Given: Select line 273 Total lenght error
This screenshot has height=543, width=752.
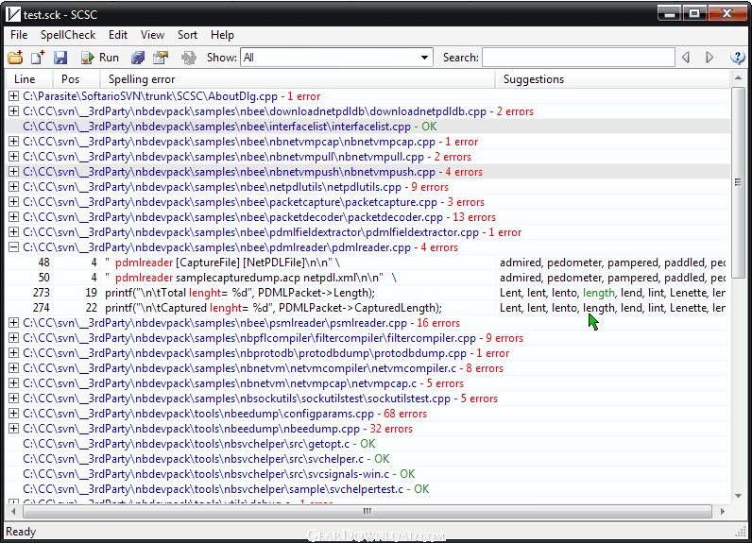Looking at the screenshot, I should pos(367,293).
